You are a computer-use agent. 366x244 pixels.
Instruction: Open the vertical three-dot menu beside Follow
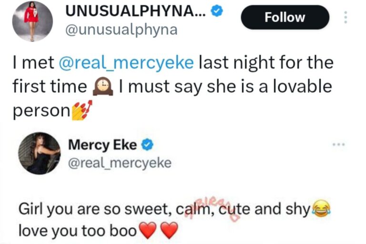(346, 17)
